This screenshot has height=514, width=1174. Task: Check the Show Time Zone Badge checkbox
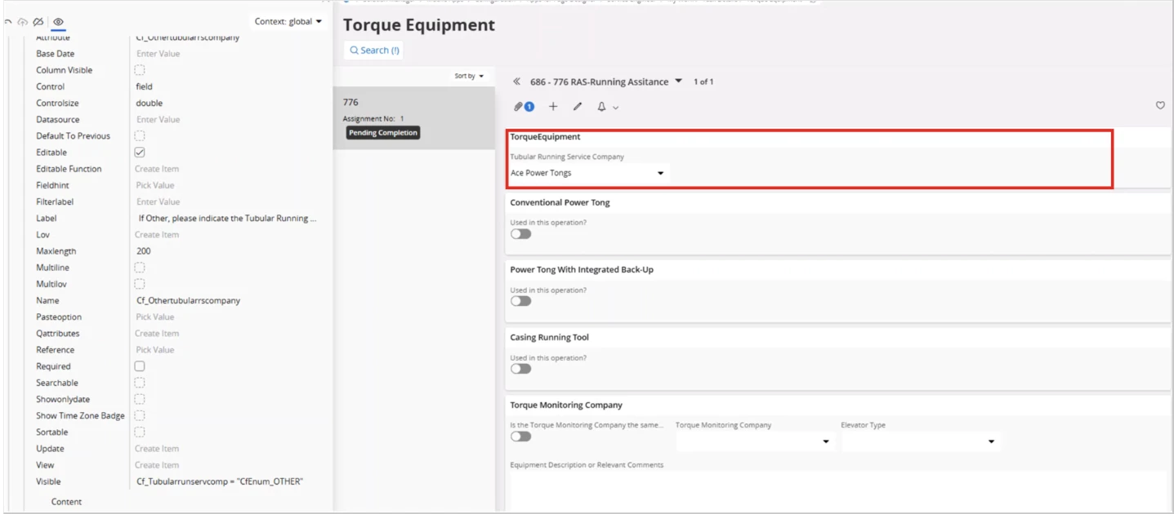140,415
